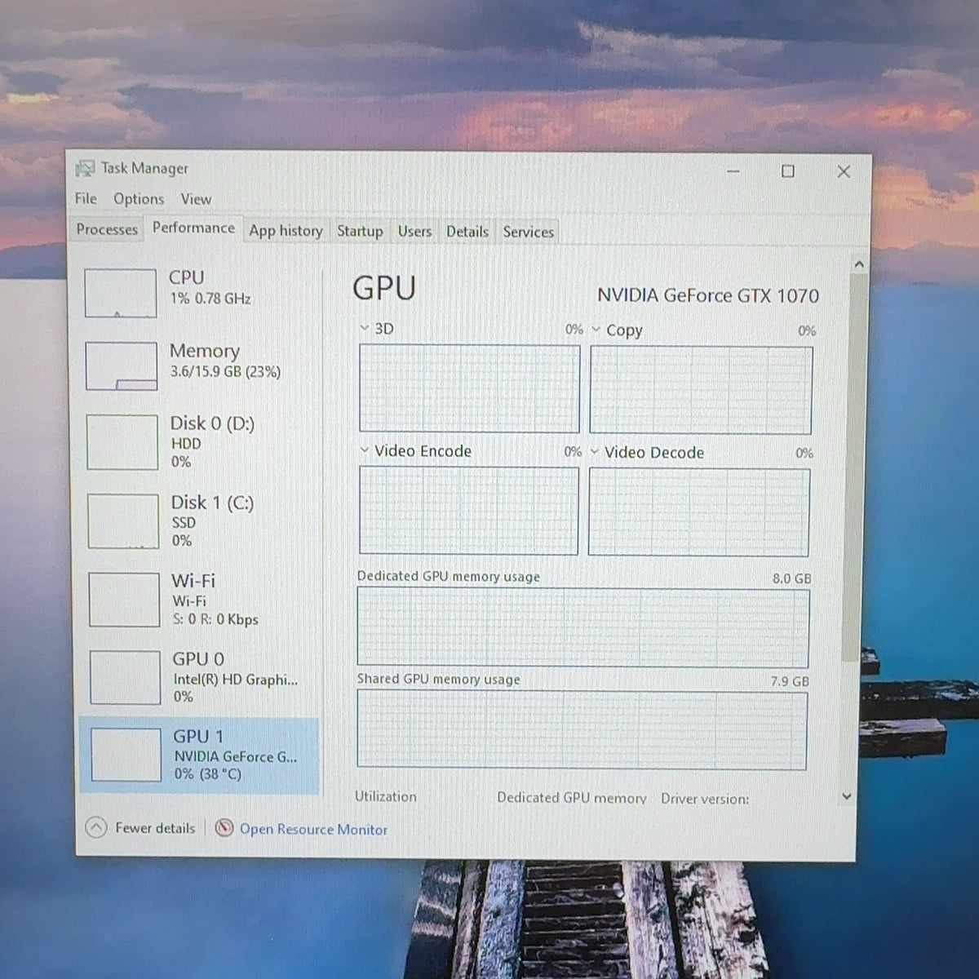
Task: Click the vertical scrollbar thumb in GPU pane
Action: click(853, 467)
